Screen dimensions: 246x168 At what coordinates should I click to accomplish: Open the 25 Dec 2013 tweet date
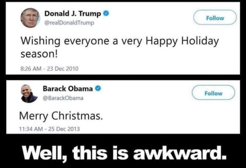[64, 129]
